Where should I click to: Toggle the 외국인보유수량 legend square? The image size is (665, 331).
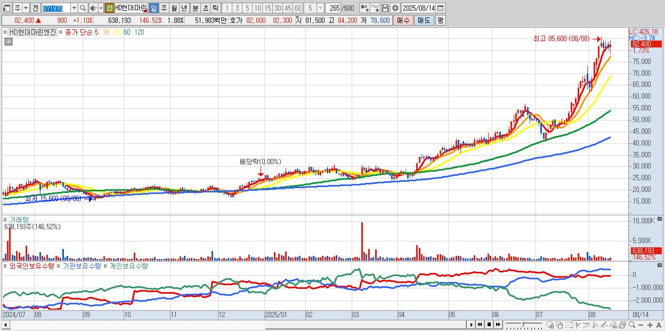5,265
